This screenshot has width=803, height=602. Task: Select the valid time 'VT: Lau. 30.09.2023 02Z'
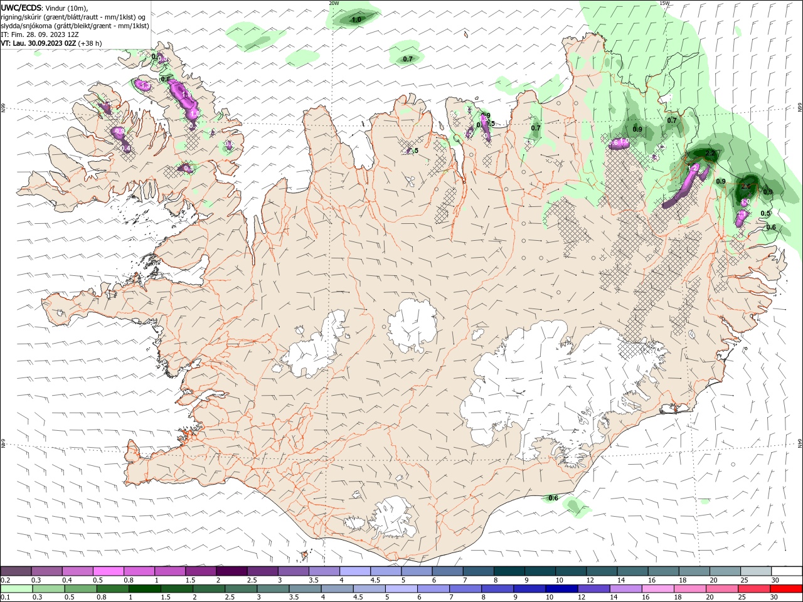point(39,43)
